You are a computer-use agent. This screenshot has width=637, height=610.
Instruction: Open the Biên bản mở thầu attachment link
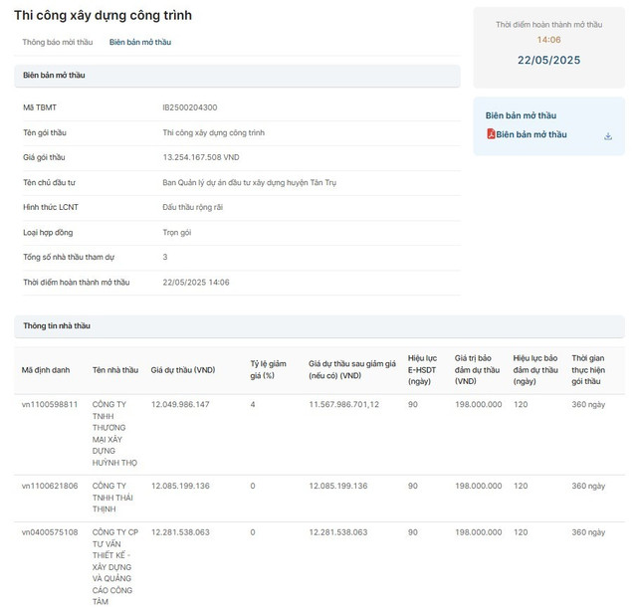coord(531,134)
